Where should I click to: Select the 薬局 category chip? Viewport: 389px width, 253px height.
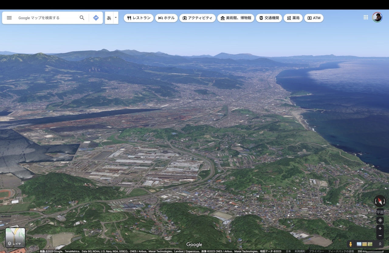tap(293, 18)
